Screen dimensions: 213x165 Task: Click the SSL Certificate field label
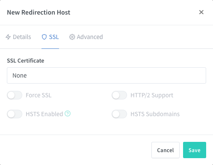point(26,61)
